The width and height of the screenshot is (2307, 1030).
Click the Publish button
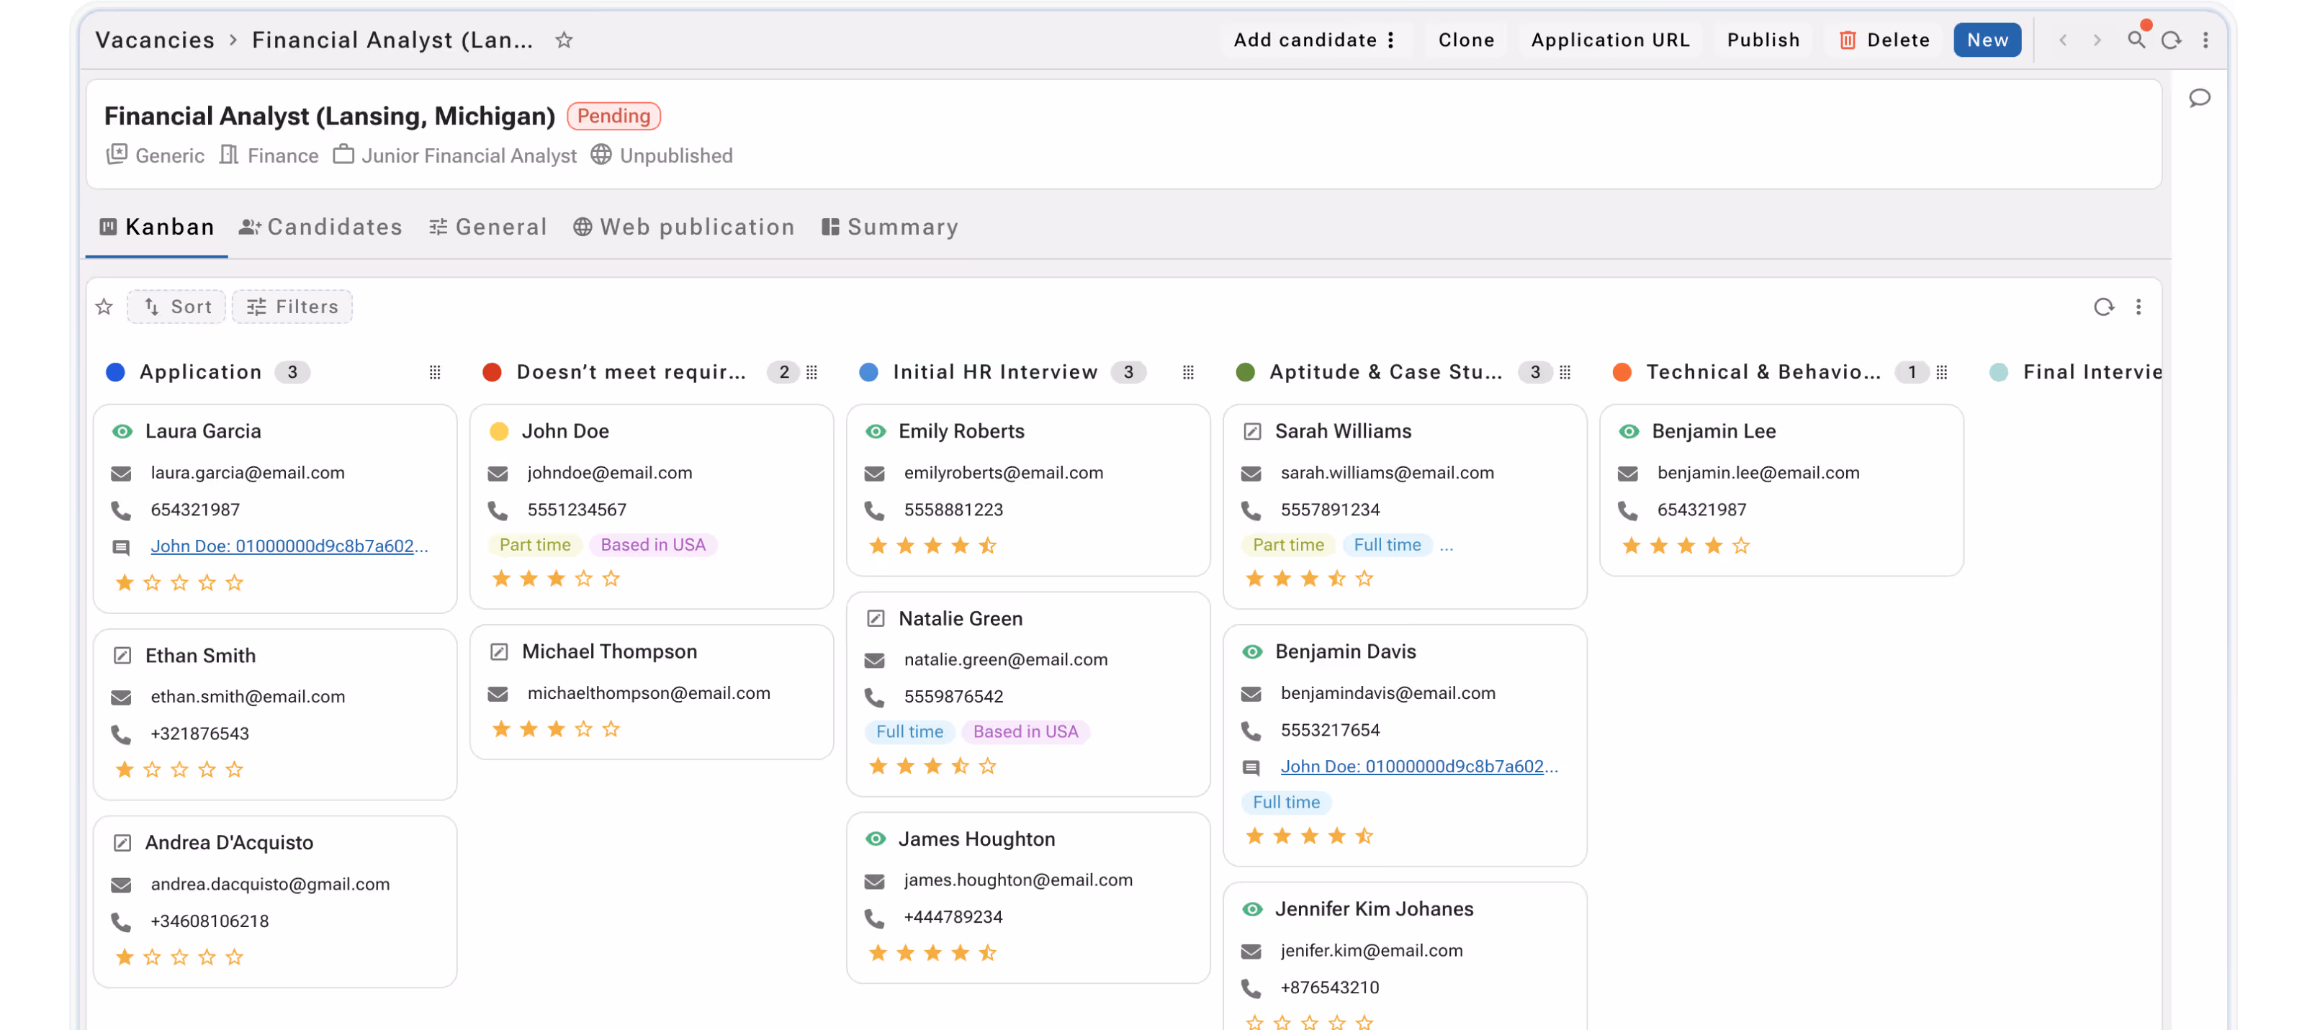pyautogui.click(x=1763, y=40)
